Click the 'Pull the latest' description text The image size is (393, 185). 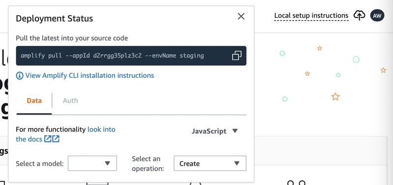72,38
